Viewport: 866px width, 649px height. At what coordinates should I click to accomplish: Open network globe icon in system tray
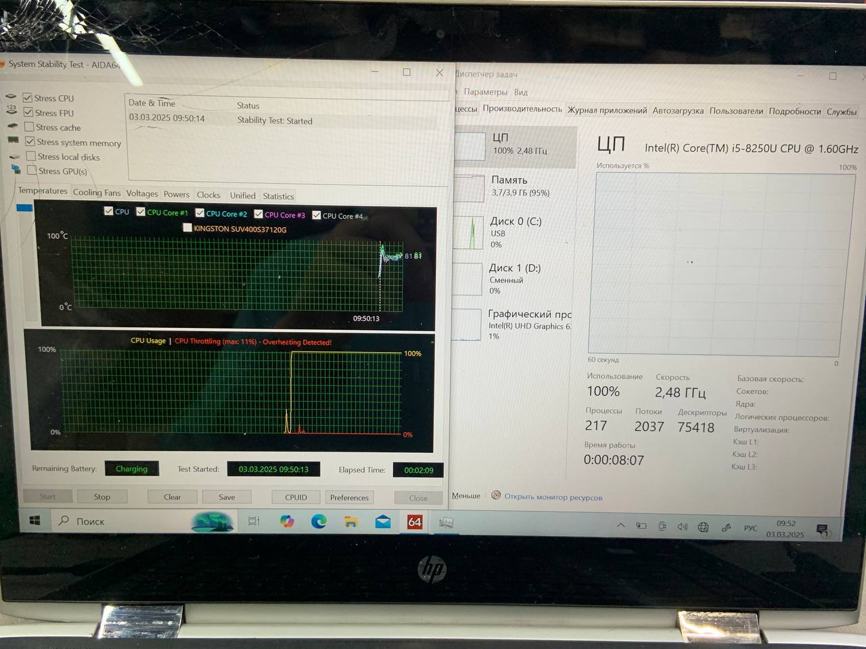click(703, 527)
